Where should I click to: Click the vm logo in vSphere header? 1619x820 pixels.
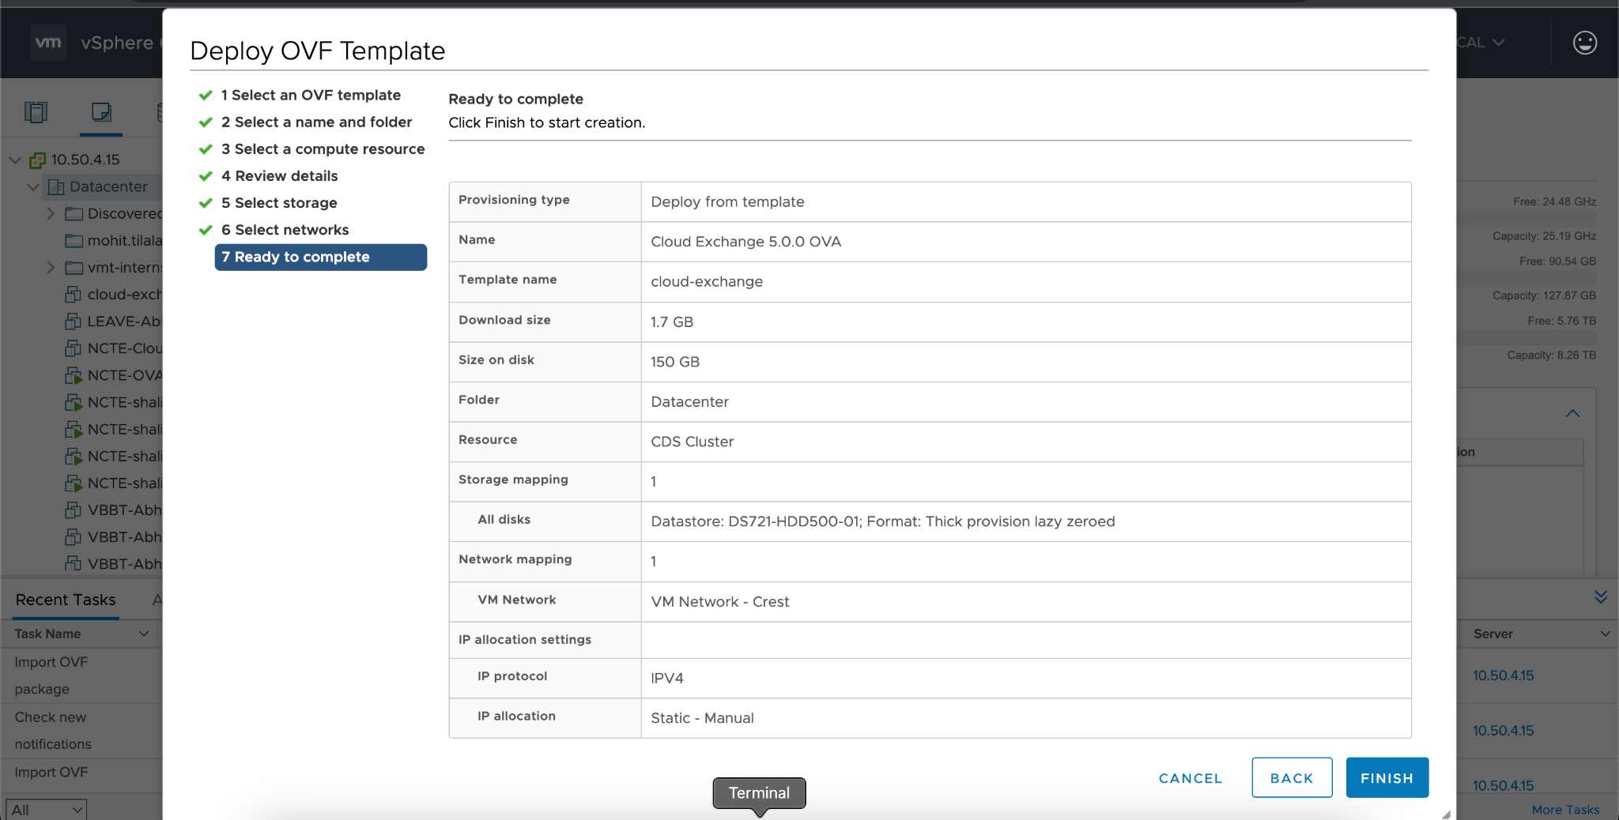[48, 43]
